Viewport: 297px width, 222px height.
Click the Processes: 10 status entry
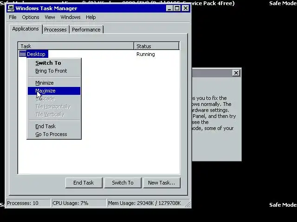28,203
